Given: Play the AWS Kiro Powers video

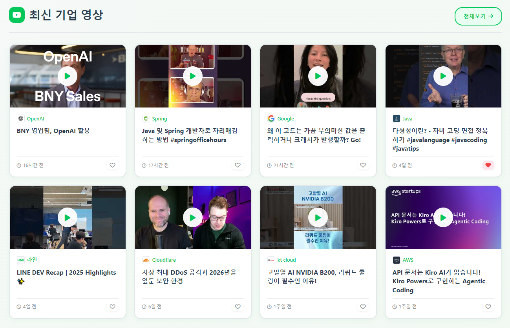Looking at the screenshot, I should [x=443, y=217].
